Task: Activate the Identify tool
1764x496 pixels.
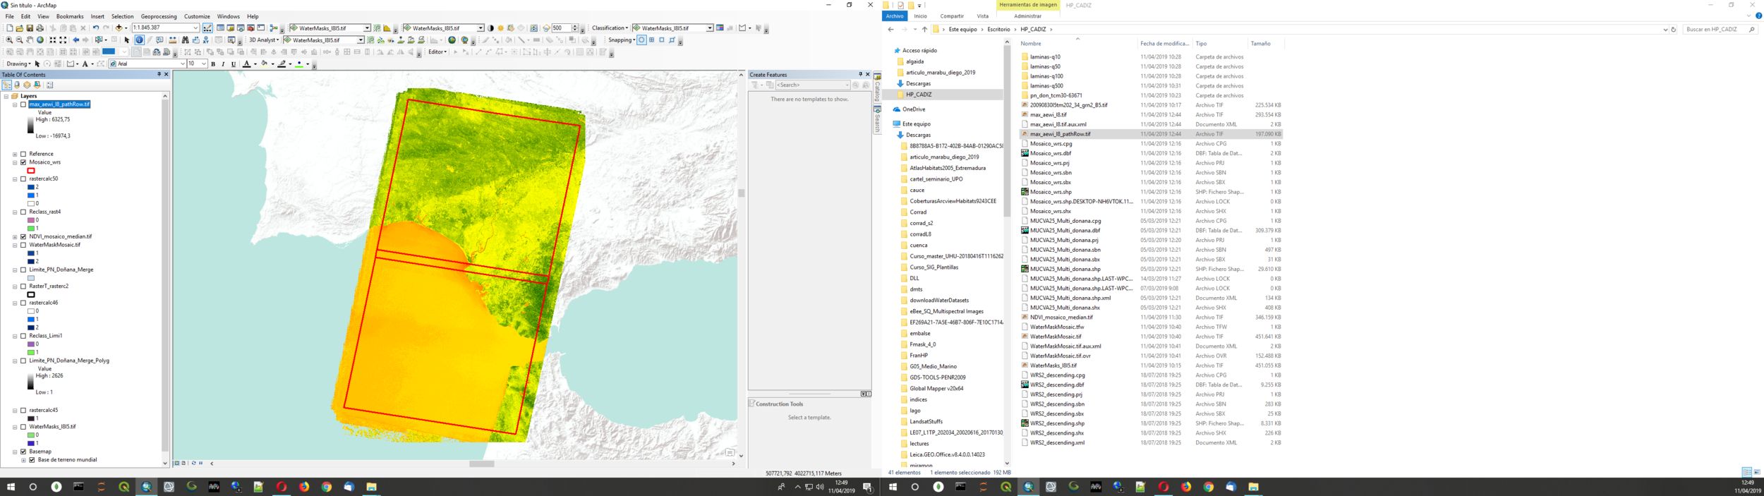Action: click(x=139, y=40)
